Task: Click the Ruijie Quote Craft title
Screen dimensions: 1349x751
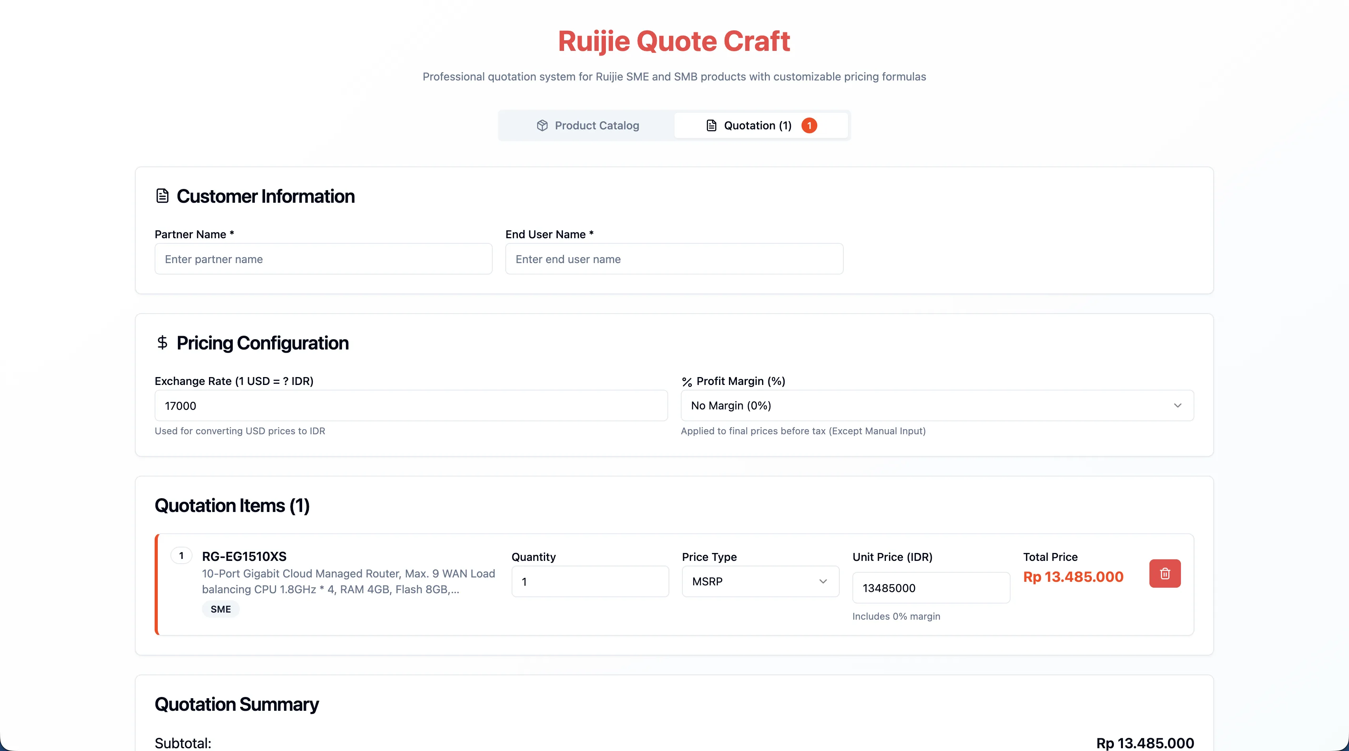Action: point(674,41)
